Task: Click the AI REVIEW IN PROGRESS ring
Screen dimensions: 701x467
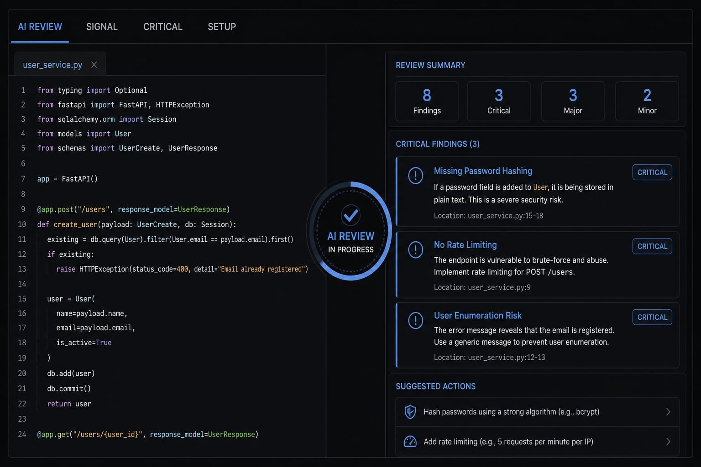Action: pyautogui.click(x=350, y=231)
